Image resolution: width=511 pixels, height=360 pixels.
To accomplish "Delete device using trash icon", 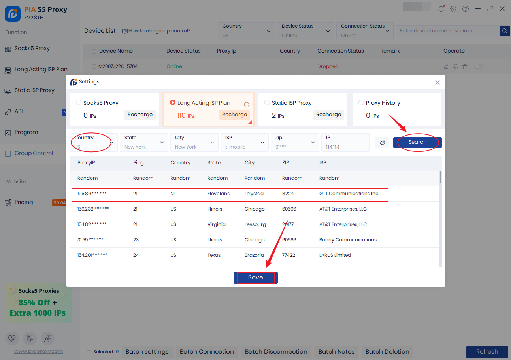I will click(465, 67).
